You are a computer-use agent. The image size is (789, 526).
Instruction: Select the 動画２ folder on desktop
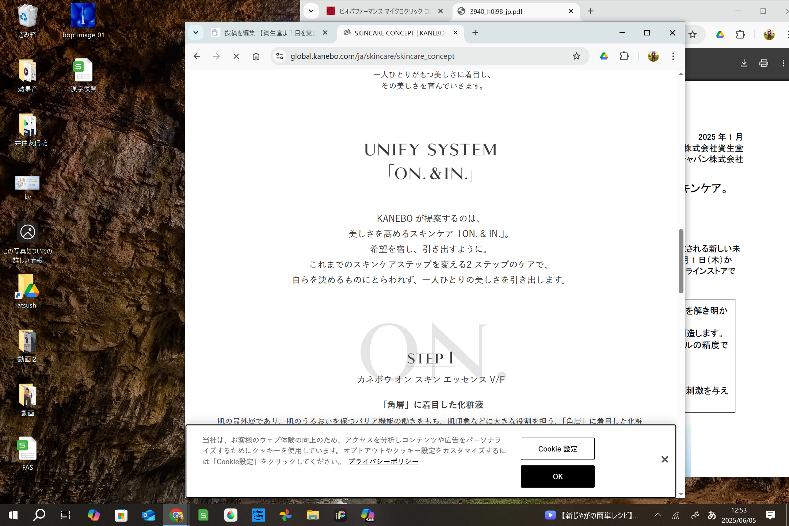[x=28, y=346]
